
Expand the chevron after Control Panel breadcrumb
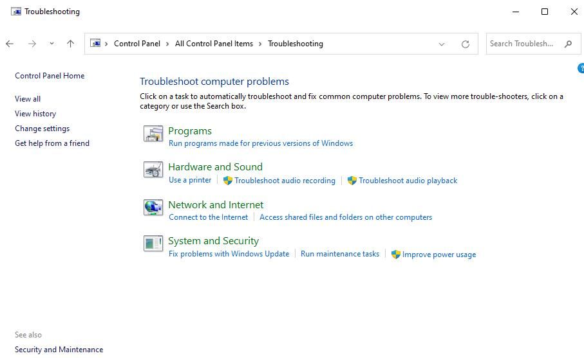[167, 44]
